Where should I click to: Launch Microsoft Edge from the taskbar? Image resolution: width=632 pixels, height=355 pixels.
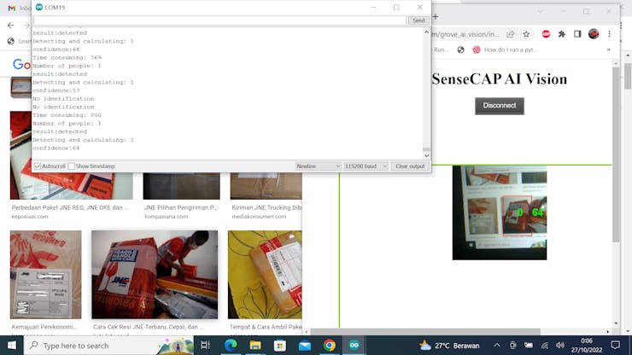tap(231, 346)
